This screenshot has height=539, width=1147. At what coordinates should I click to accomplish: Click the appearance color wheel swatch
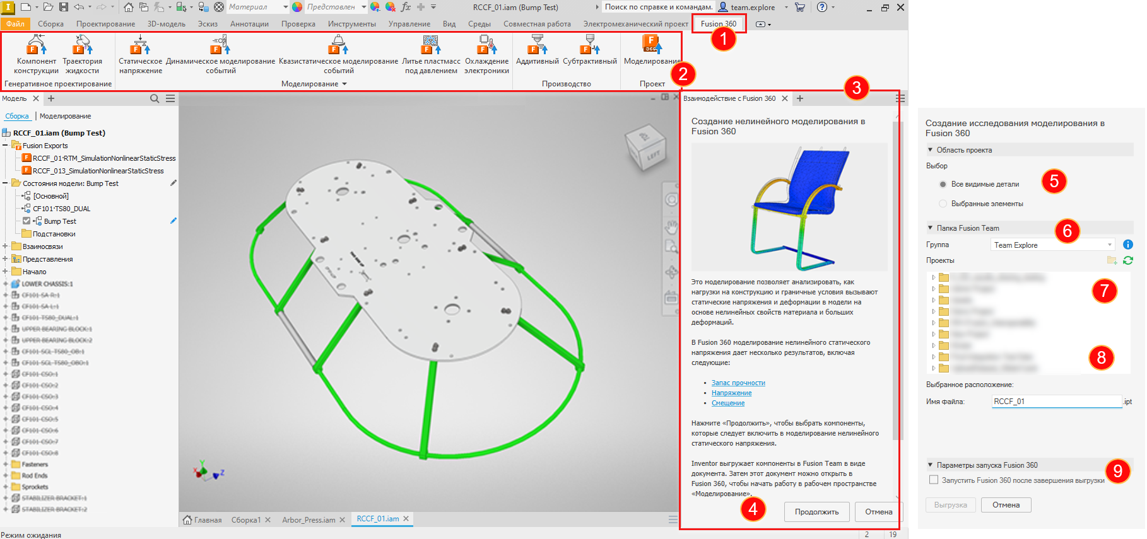(297, 7)
